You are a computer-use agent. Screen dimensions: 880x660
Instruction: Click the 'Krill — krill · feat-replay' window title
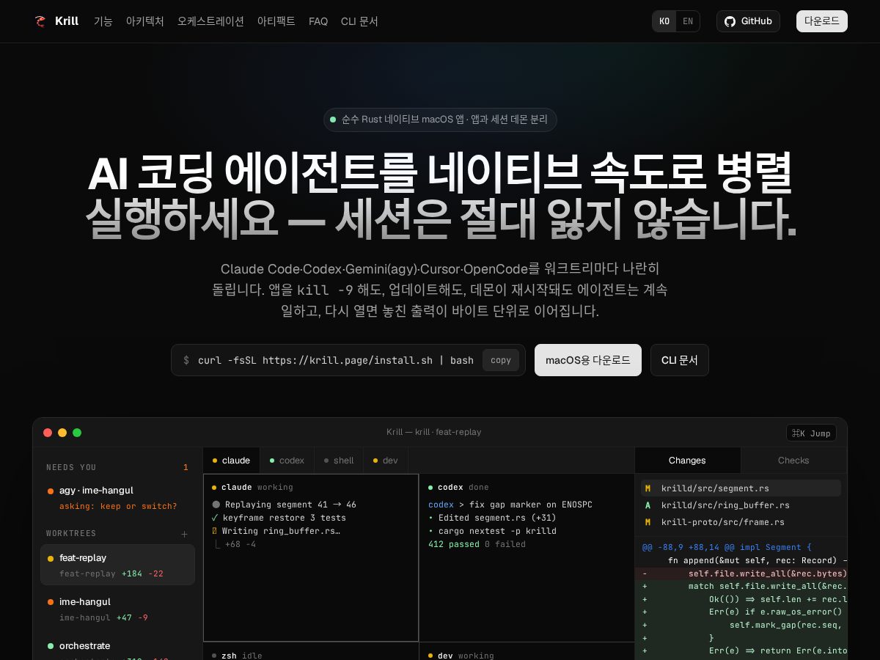434,432
